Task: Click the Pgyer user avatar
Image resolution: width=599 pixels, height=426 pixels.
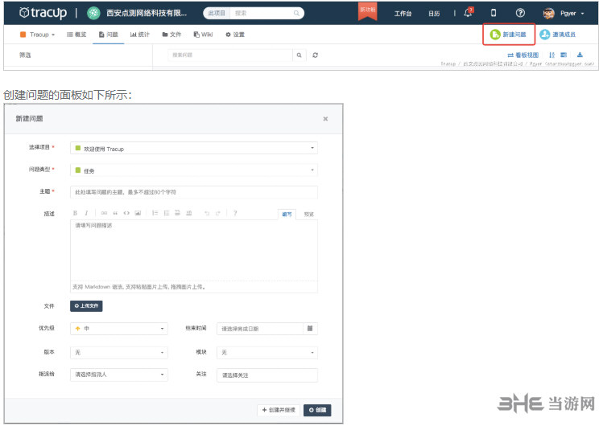Action: 548,14
